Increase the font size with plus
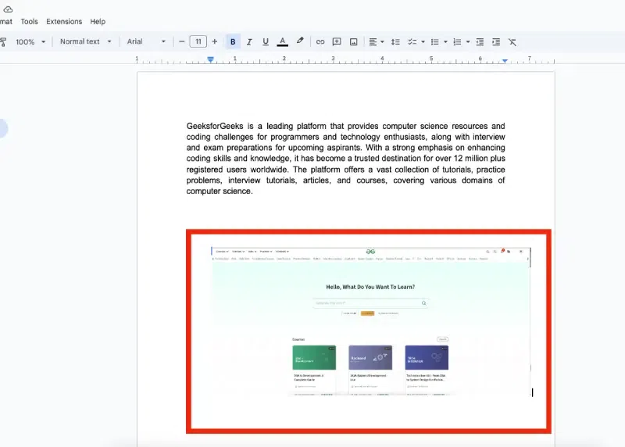 [214, 41]
